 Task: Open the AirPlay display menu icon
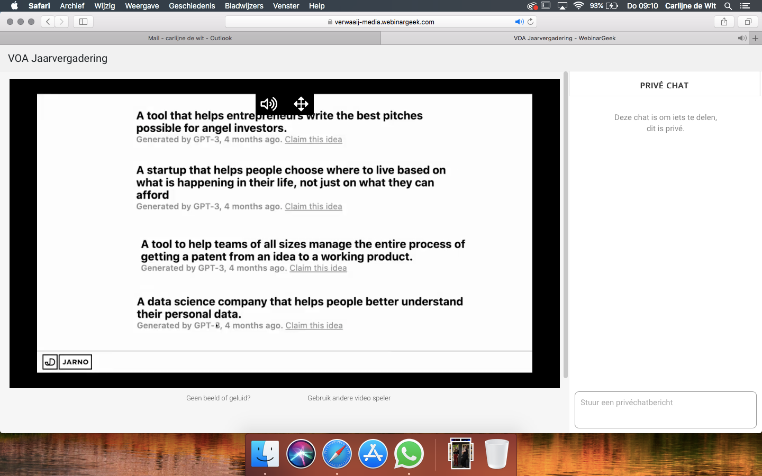pyautogui.click(x=563, y=6)
